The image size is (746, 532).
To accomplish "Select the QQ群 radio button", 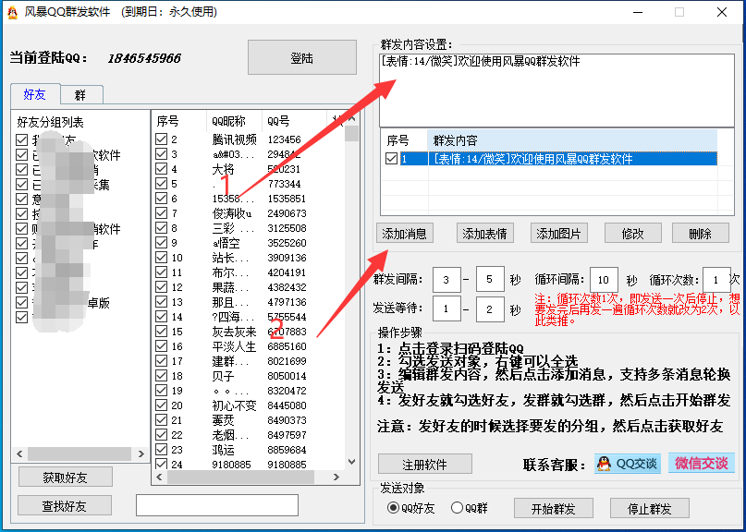I will tap(457, 508).
